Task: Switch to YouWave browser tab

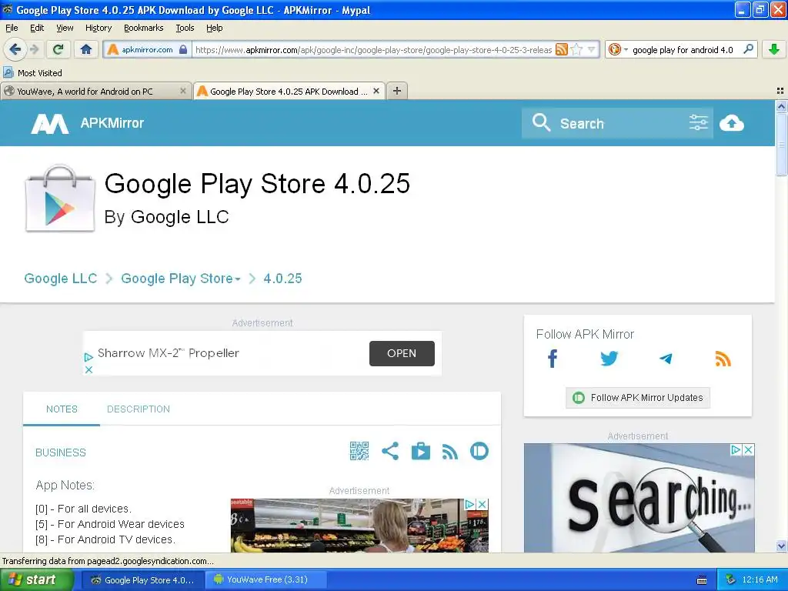Action: point(95,91)
